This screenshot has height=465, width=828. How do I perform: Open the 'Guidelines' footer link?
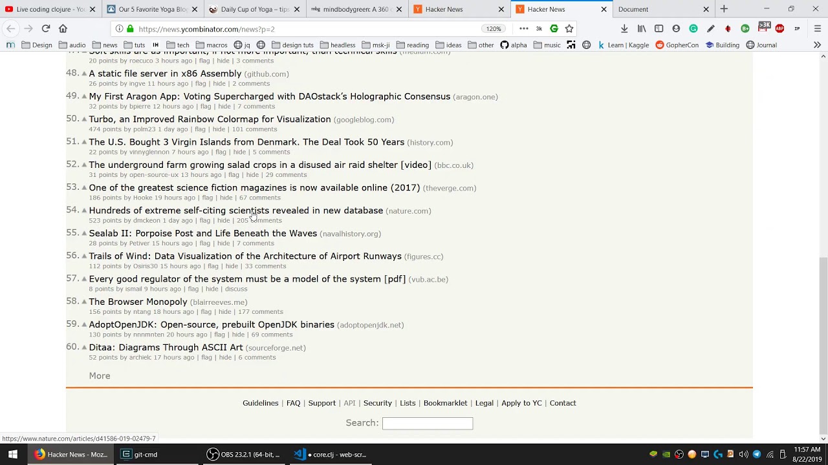pos(261,403)
